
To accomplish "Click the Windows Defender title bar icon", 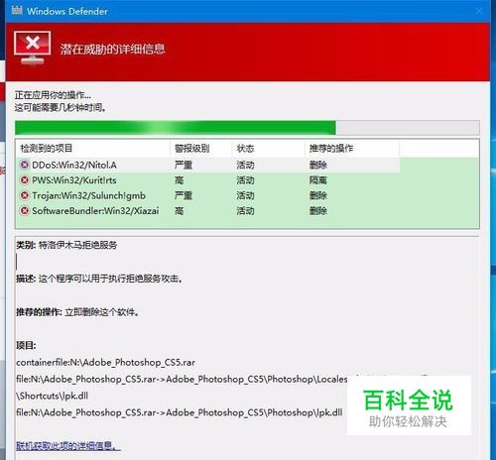I will tap(17, 10).
